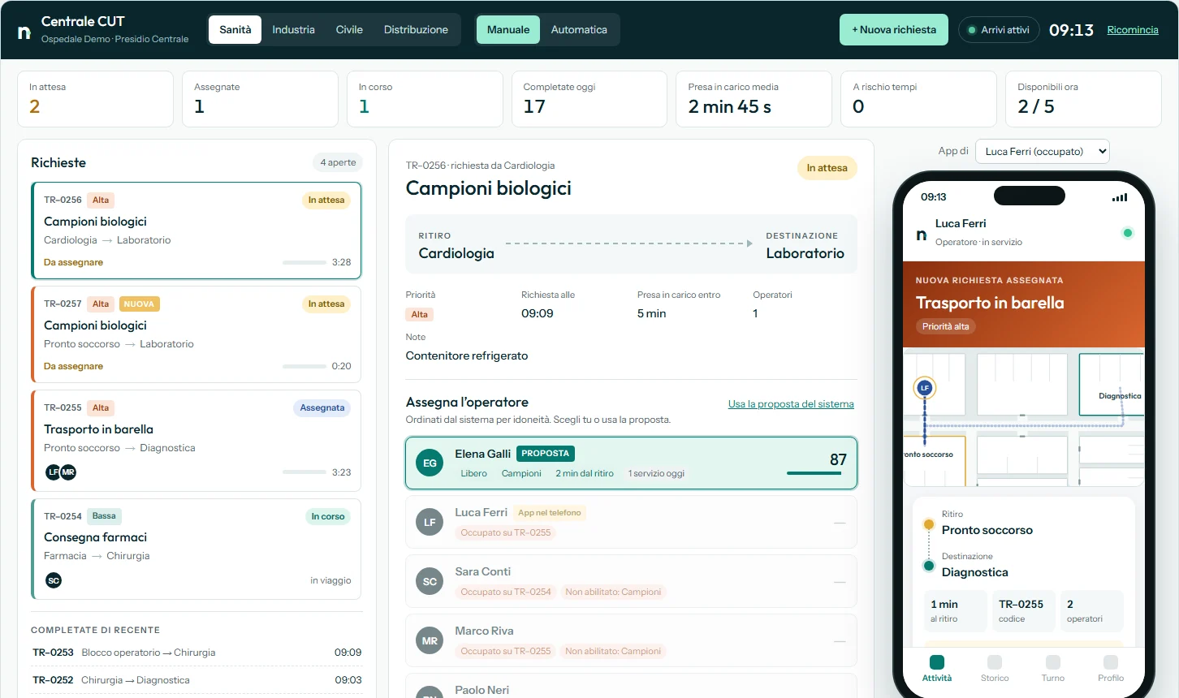Select the Distribuzione tab
Screen dimensions: 1179x698
416,30
